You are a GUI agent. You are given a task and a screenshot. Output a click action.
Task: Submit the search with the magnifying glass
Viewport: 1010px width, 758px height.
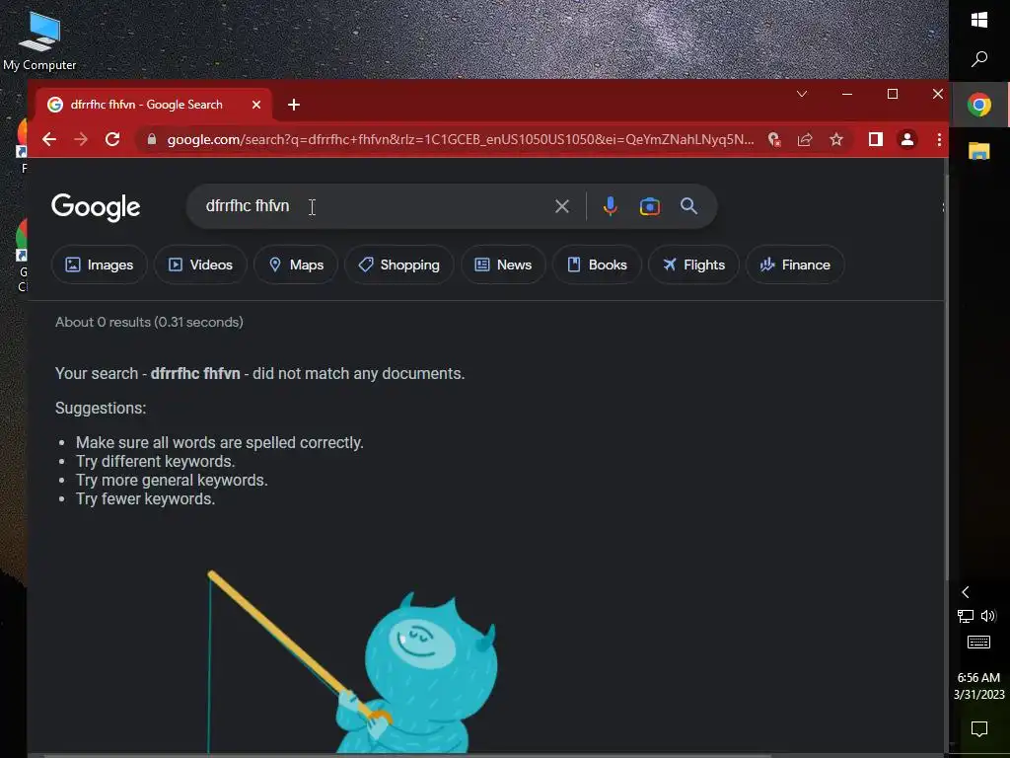pyautogui.click(x=688, y=206)
